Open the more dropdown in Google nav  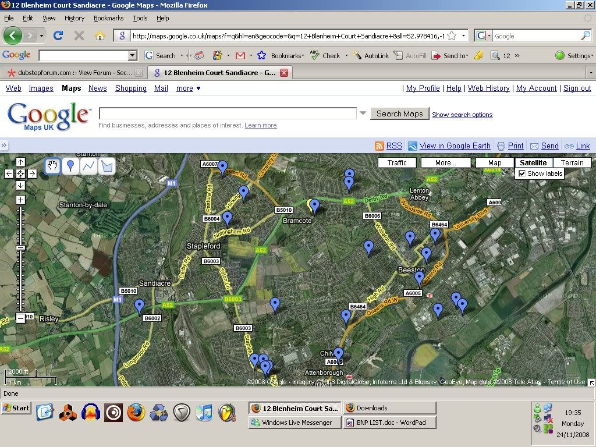coord(189,88)
